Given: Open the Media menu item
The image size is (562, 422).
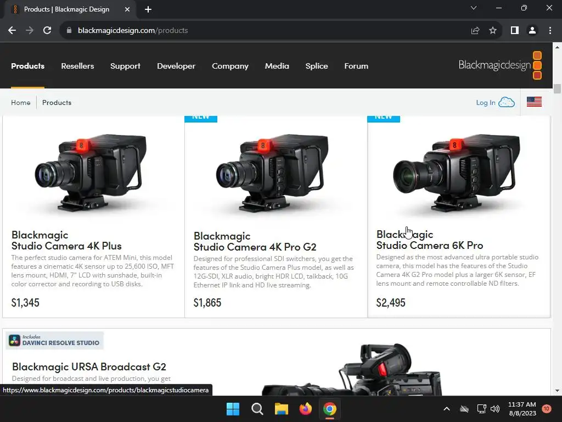Looking at the screenshot, I should [277, 66].
